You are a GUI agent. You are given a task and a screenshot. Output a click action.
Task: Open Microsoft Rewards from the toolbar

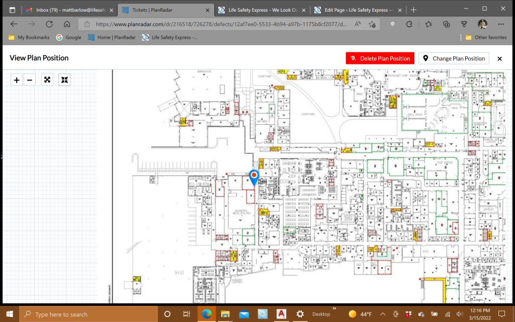click(x=463, y=24)
